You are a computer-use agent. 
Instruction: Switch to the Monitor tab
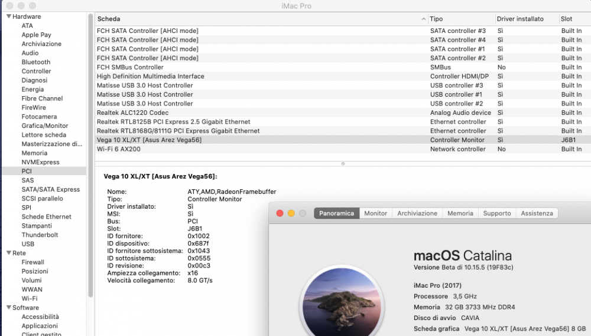pos(375,213)
